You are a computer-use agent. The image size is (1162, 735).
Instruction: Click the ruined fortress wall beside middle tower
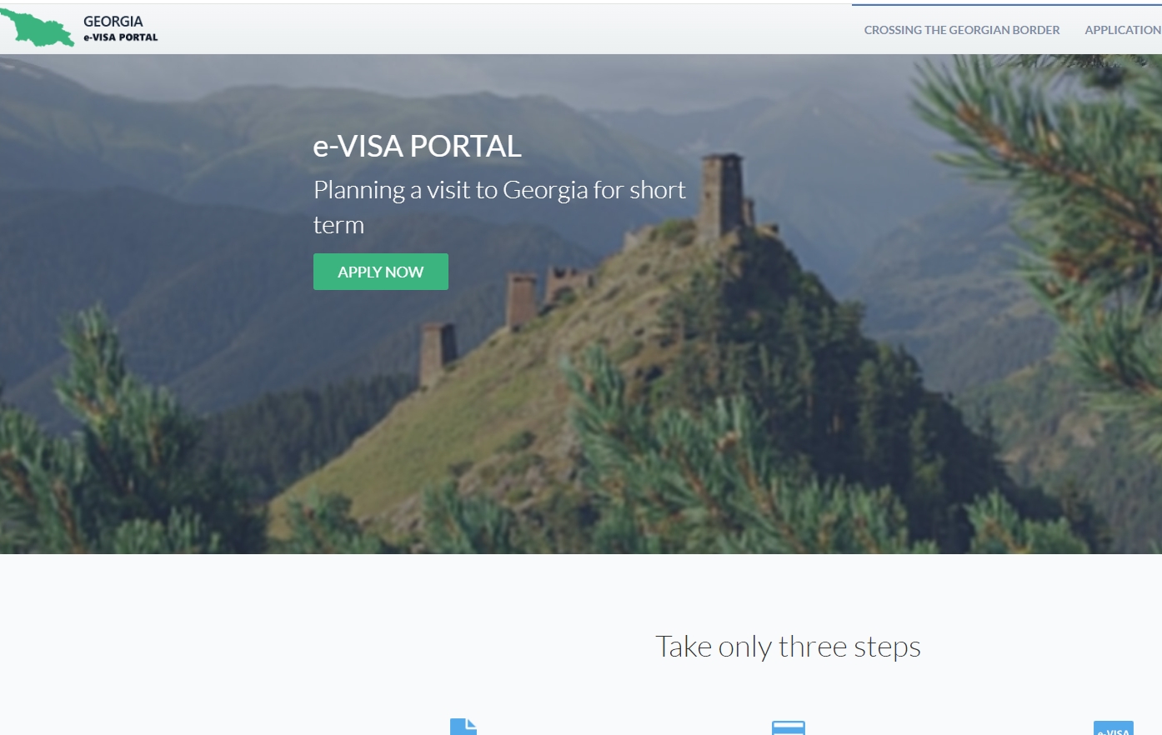tap(568, 283)
